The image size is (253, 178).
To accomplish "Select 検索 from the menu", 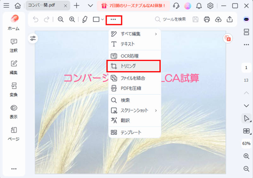I will 135,100.
